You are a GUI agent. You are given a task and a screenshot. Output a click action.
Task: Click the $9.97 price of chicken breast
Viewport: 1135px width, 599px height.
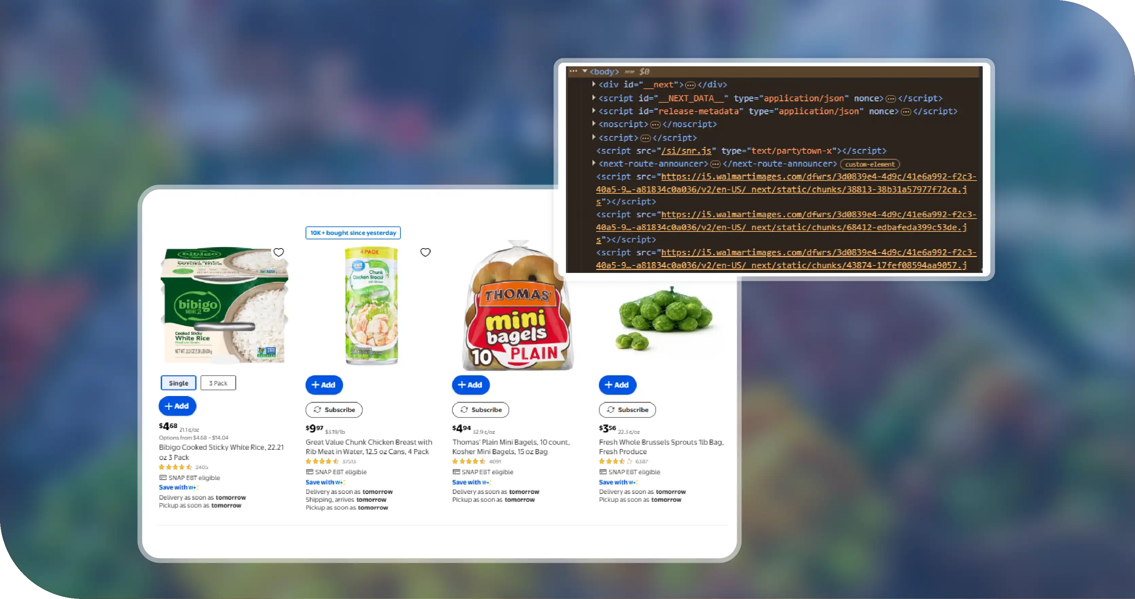(x=314, y=428)
